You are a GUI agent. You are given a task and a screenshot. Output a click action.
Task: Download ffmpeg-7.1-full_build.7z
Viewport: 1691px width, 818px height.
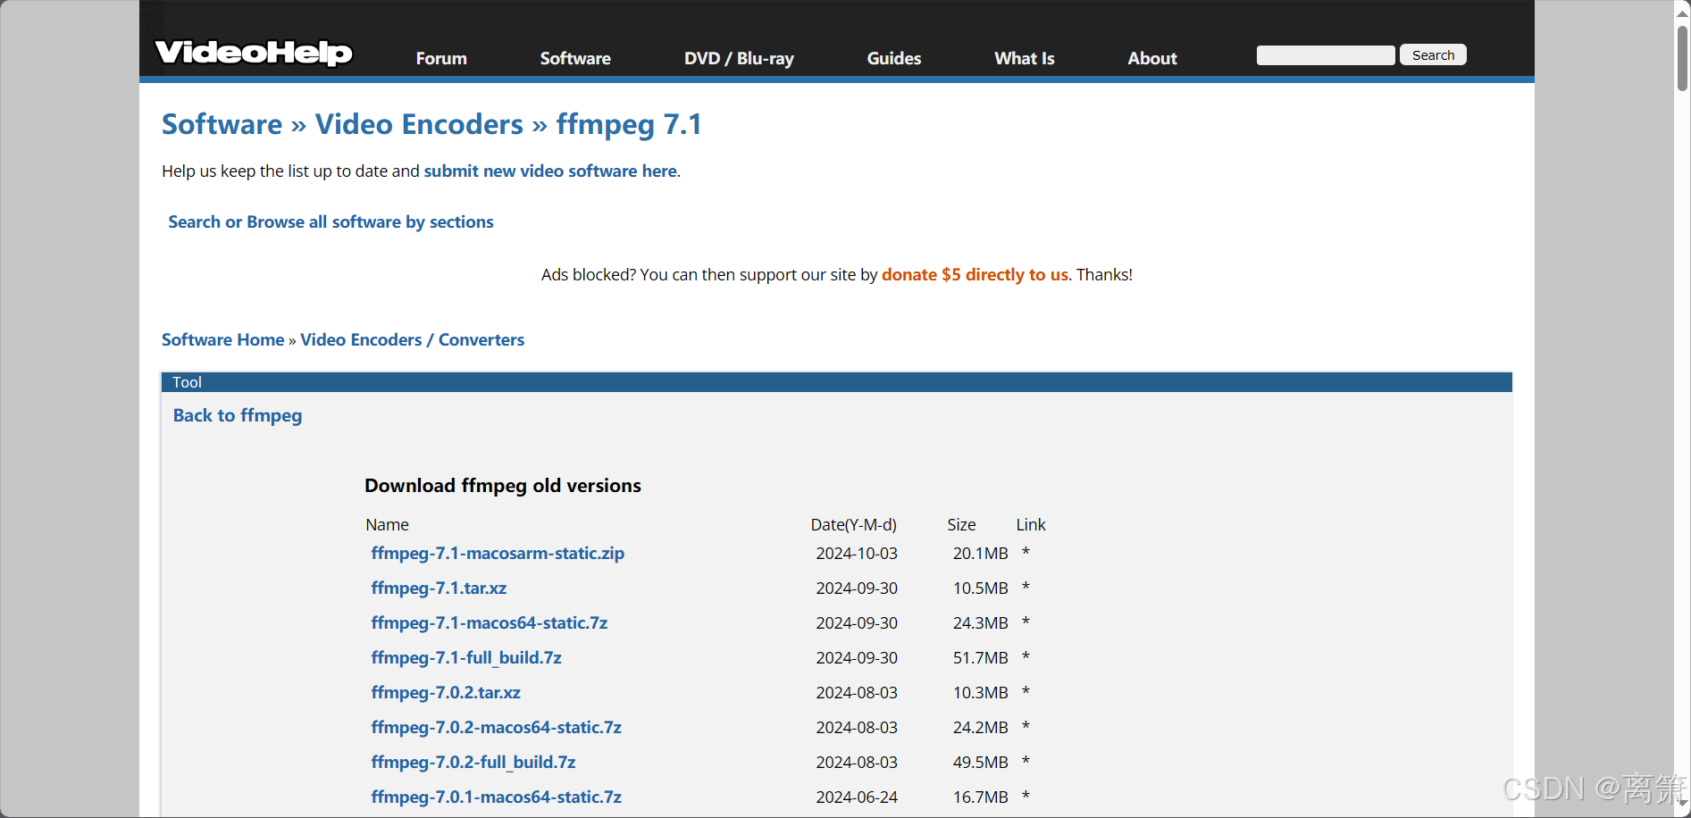tap(466, 657)
